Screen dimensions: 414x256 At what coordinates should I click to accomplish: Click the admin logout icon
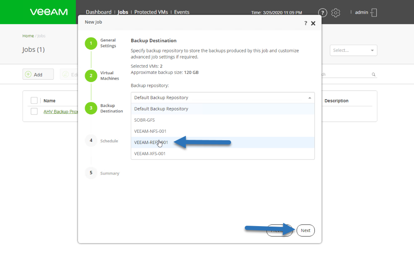click(374, 12)
